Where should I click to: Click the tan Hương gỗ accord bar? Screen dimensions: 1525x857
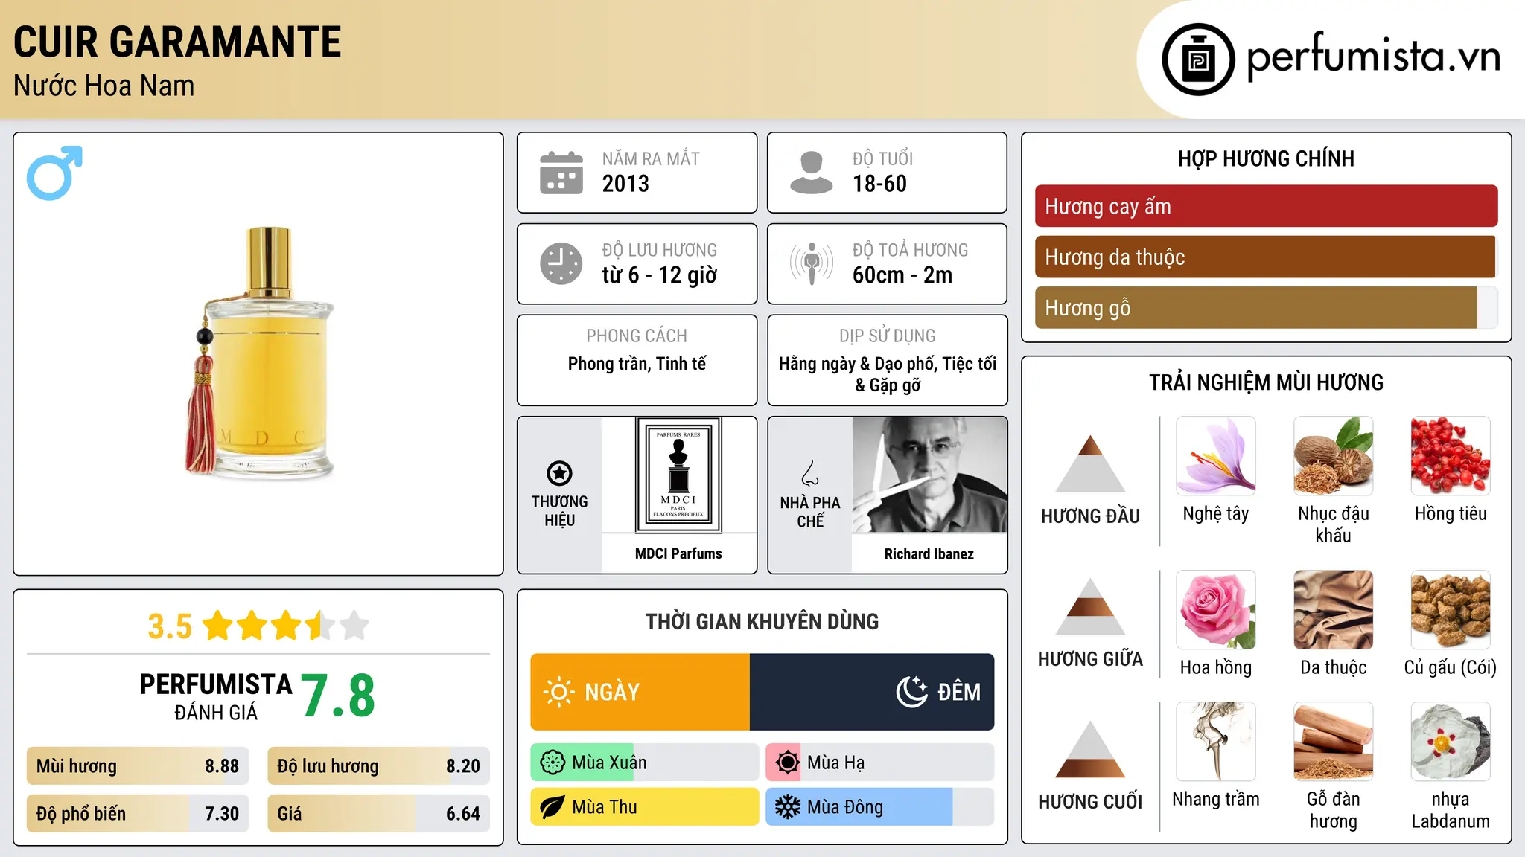pyautogui.click(x=1256, y=307)
